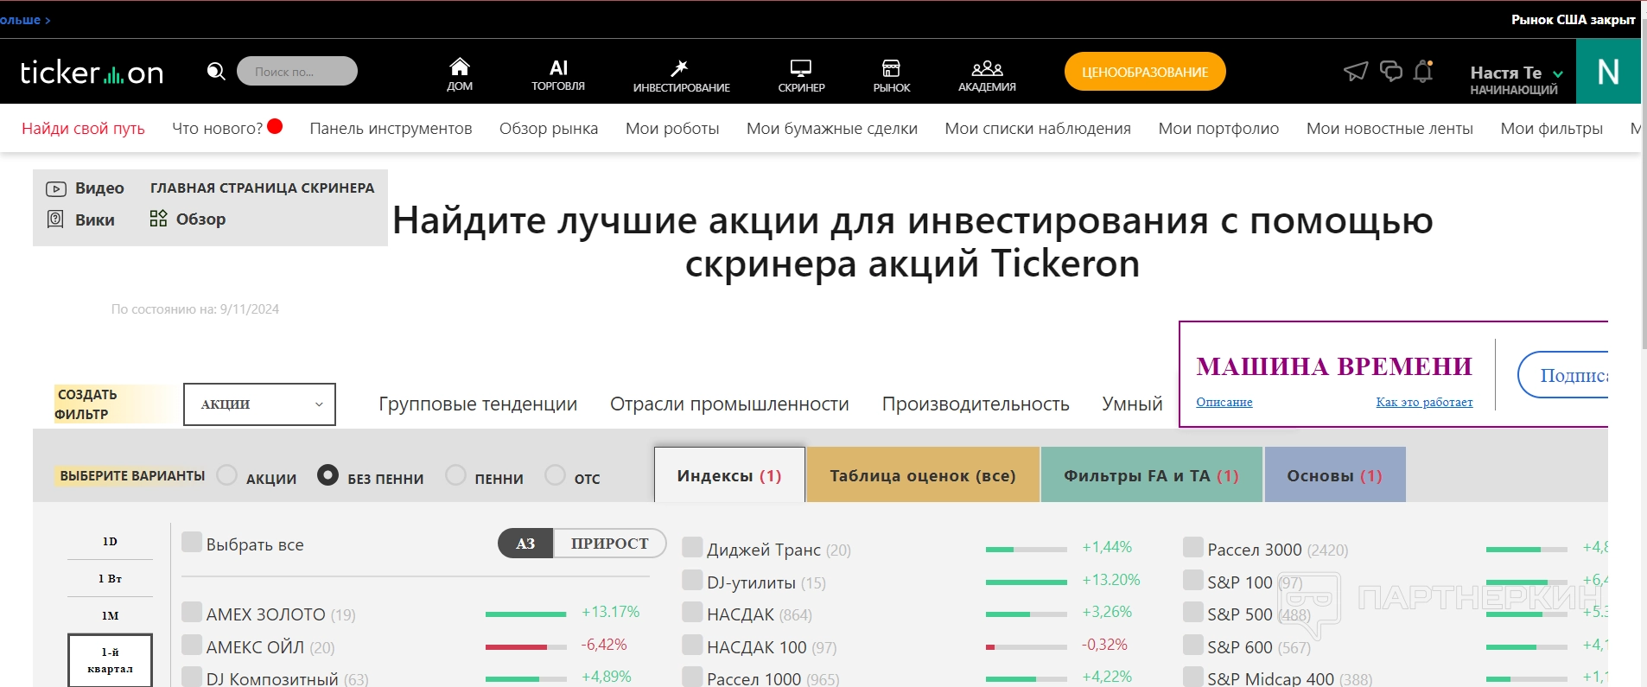The width and height of the screenshot is (1647, 687).
Task: Switch to Таблица оценок (все) tab
Action: tap(923, 475)
